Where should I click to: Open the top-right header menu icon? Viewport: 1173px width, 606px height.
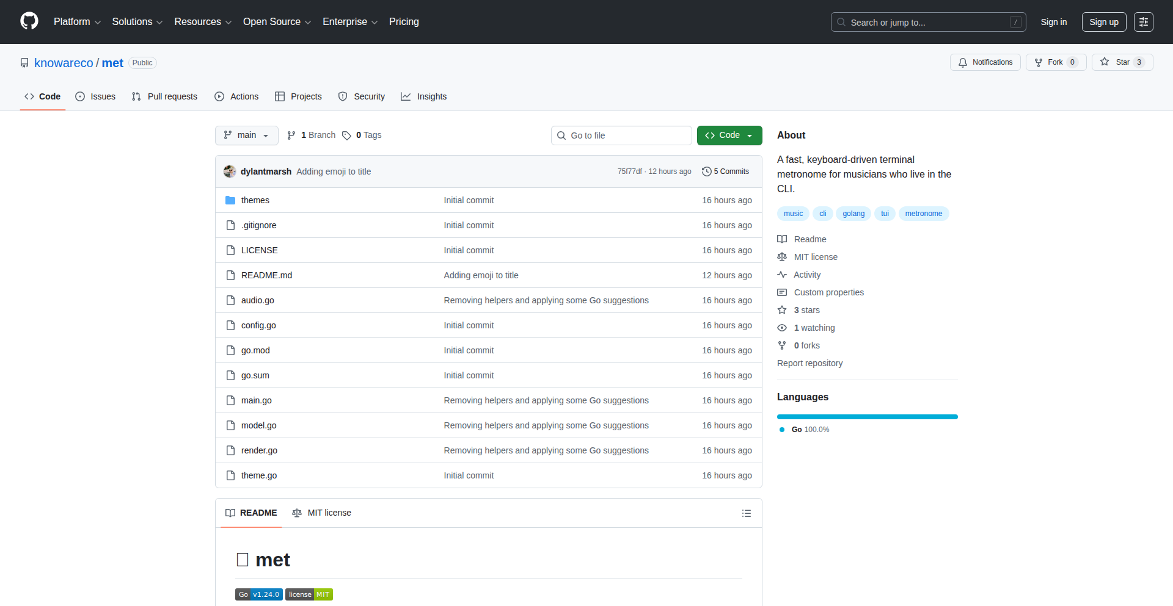(1143, 22)
